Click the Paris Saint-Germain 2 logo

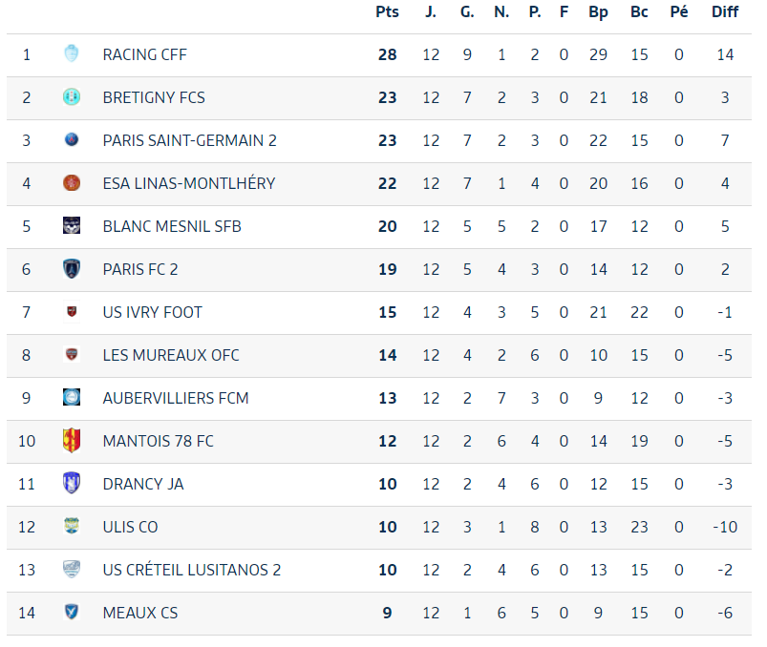(72, 139)
